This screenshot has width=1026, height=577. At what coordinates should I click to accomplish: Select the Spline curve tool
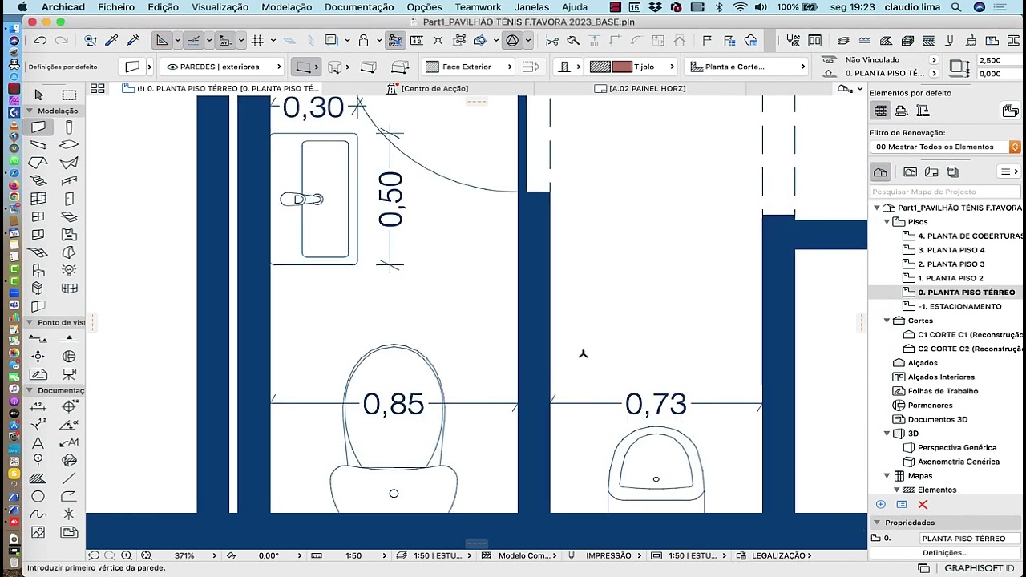point(38,514)
